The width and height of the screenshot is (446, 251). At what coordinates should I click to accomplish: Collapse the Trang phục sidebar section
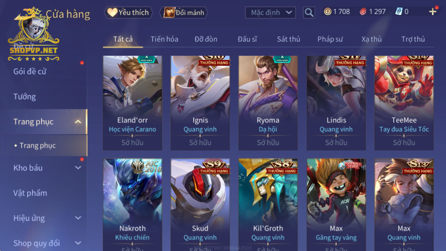(78, 122)
